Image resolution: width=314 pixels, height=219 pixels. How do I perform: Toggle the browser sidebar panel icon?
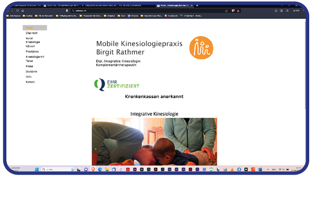281,11
